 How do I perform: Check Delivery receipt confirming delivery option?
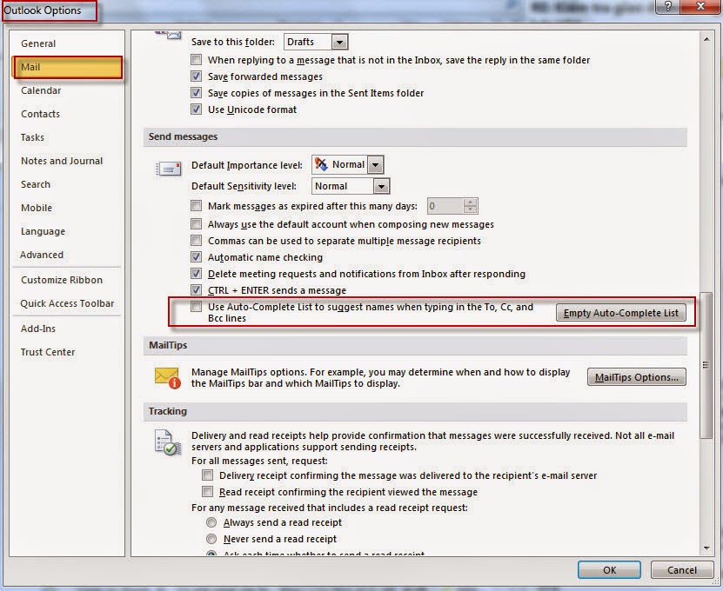(208, 475)
